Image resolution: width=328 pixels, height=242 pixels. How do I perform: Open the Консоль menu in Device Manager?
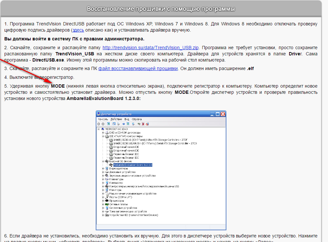tap(103, 120)
